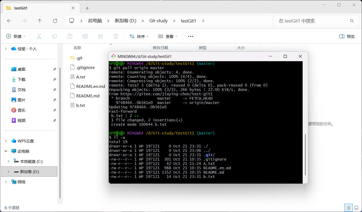Sort by 类型 column header
Viewport: 362px width, 212px height.
pos(203,48)
